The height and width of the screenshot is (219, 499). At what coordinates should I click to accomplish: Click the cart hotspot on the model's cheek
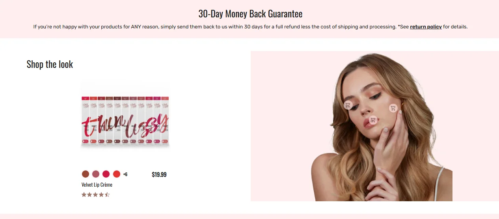click(393, 108)
